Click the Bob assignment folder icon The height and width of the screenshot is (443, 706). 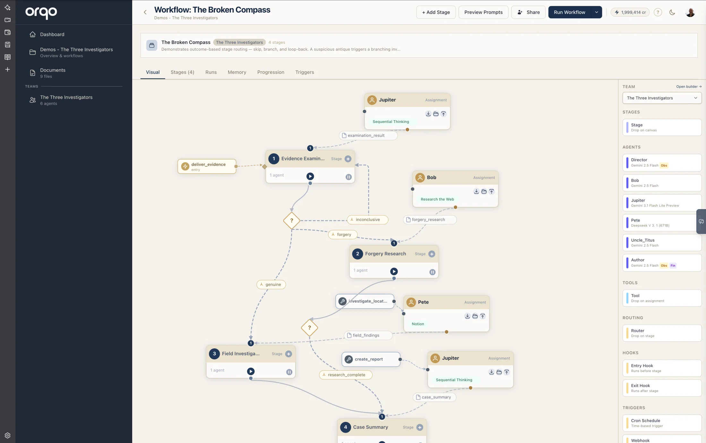tap(484, 192)
